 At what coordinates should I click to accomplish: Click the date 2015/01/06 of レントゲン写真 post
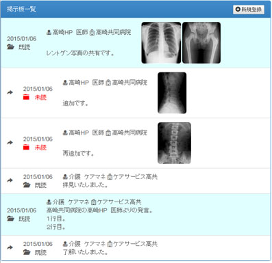pos(22,39)
